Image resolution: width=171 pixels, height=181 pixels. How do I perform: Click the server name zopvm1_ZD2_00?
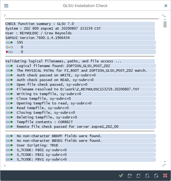105,127
